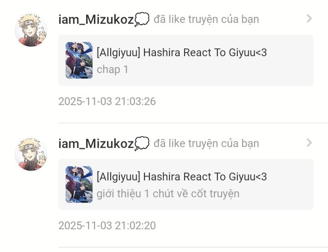Open iam_Mizukoz profile from chap 1 notification
The image size is (328, 252).
(x=96, y=20)
